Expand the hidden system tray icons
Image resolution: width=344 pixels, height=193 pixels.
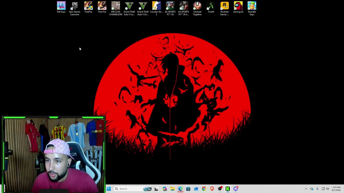(x=306, y=189)
